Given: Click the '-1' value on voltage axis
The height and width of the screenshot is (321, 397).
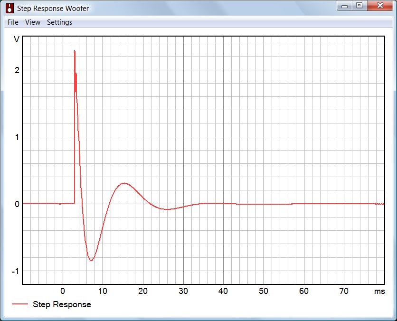Looking at the screenshot, I should pos(15,271).
